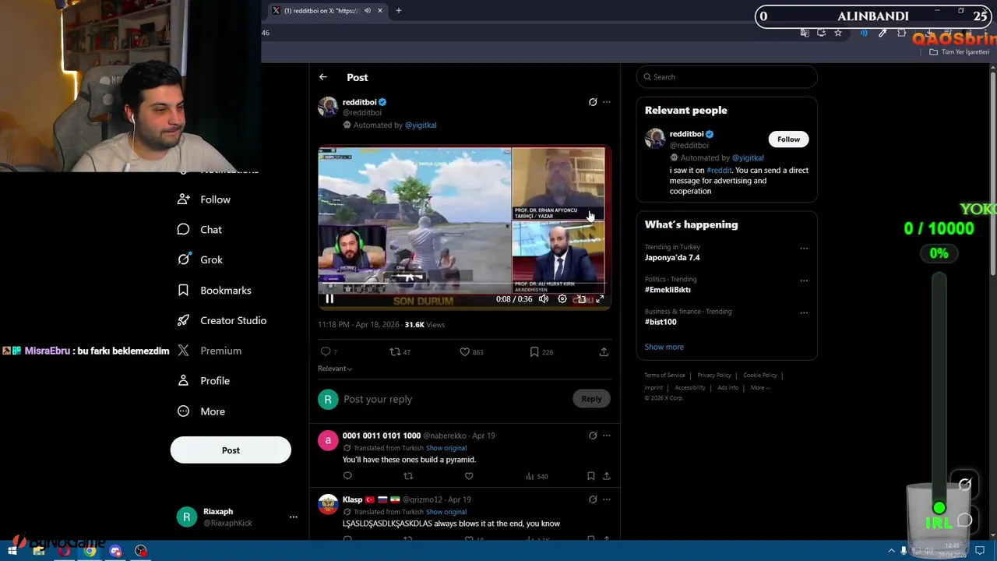Click Show more under What's happening

(x=664, y=347)
